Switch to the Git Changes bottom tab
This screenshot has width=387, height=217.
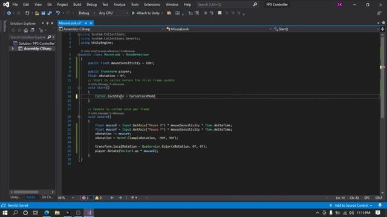point(47,197)
